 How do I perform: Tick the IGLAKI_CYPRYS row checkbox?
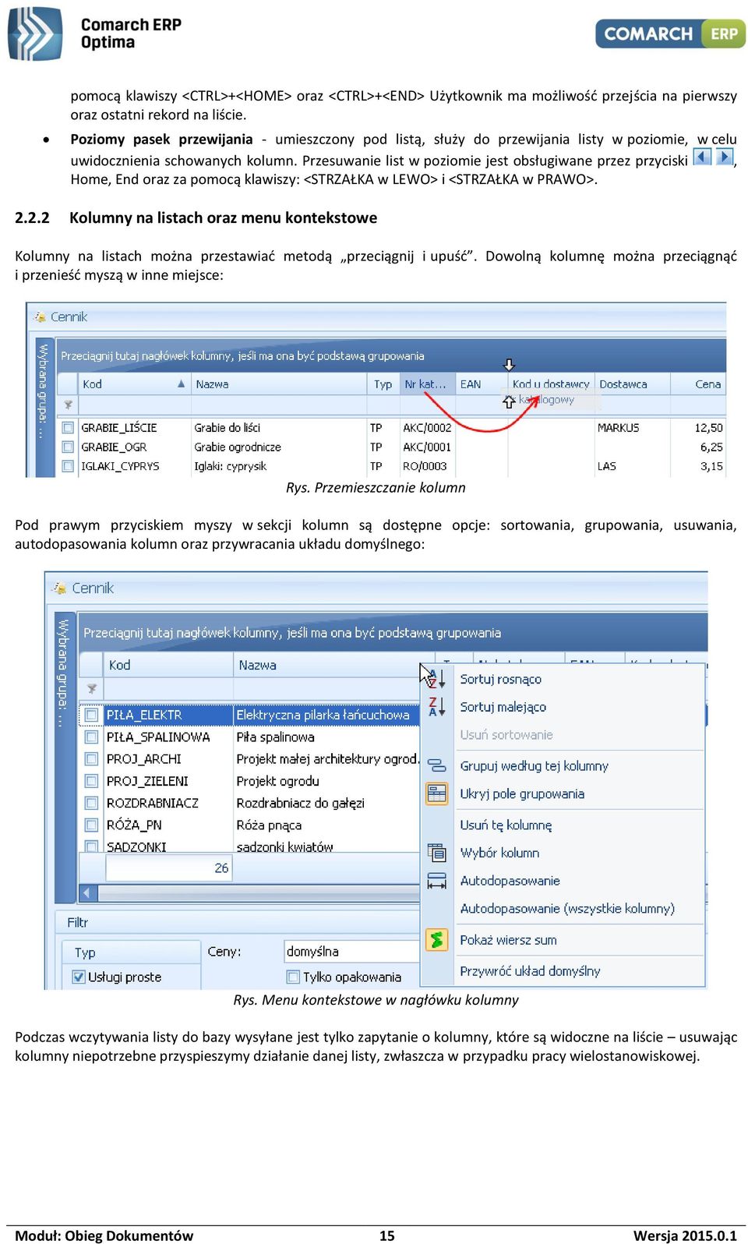69,466
